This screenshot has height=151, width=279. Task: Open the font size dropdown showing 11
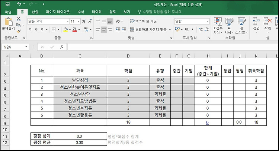(78, 21)
